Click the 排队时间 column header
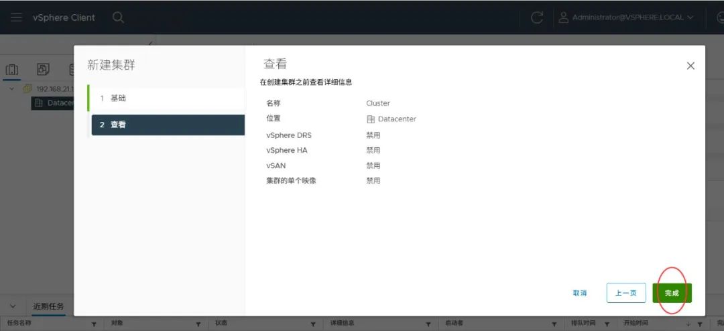This screenshot has width=724, height=331. pos(584,324)
